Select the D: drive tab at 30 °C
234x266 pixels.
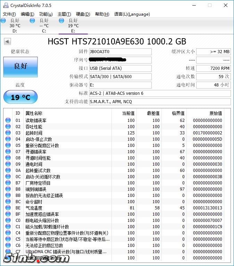click(15, 25)
